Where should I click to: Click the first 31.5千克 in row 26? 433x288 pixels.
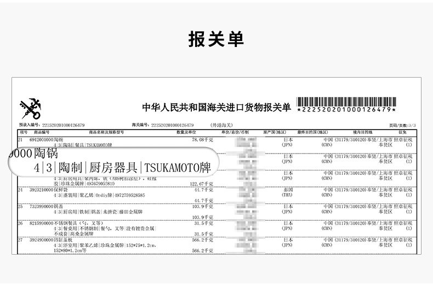click(x=203, y=224)
